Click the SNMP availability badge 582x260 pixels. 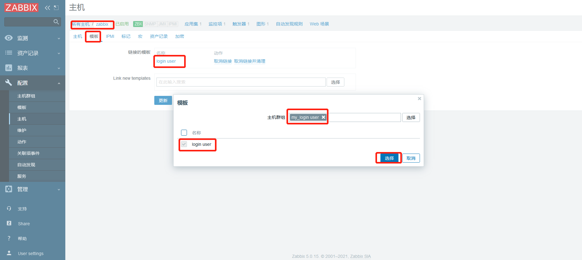coord(150,24)
